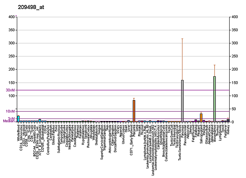Click the 3xM label on left axis
The width and height of the screenshot is (246, 178).
click(x=11, y=119)
